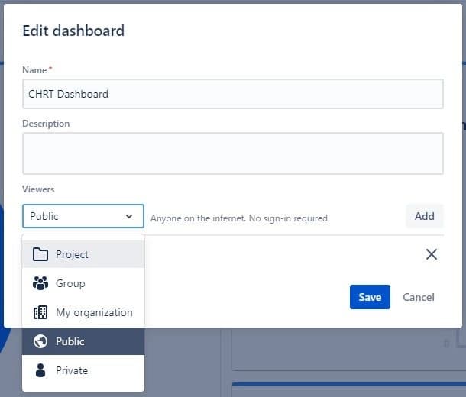Image resolution: width=466 pixels, height=397 pixels.
Task: Remove the viewer entry with the X icon
Action: coord(431,254)
